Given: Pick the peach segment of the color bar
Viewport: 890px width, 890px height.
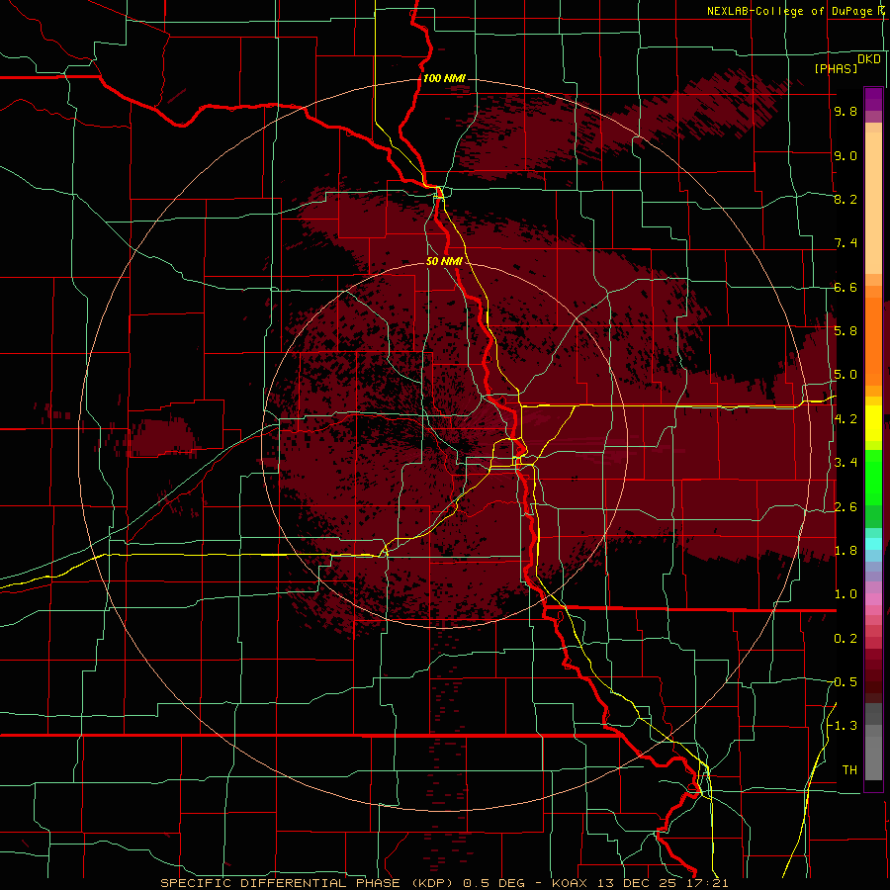Looking at the screenshot, I should (873, 205).
